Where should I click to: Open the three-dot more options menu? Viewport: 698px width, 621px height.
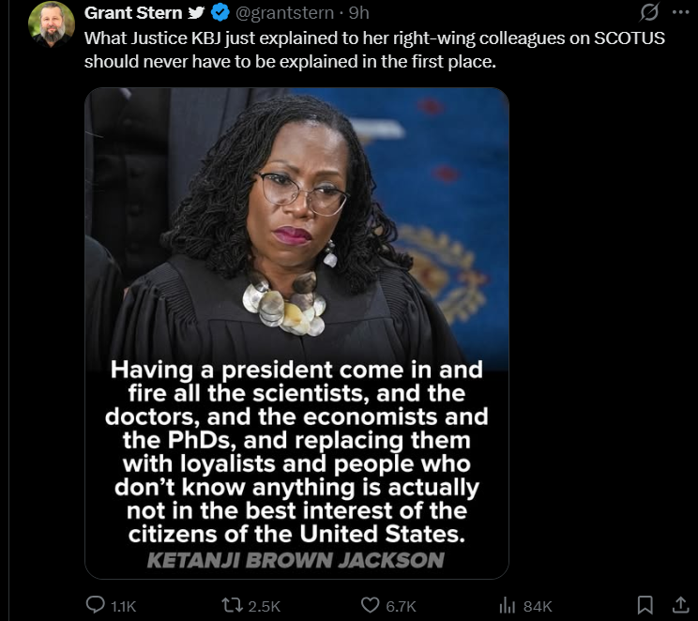[680, 12]
